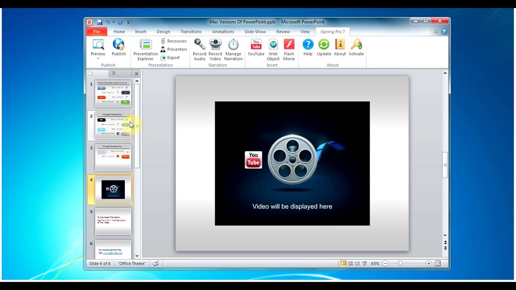Go to next slide arrow

click(x=445, y=248)
